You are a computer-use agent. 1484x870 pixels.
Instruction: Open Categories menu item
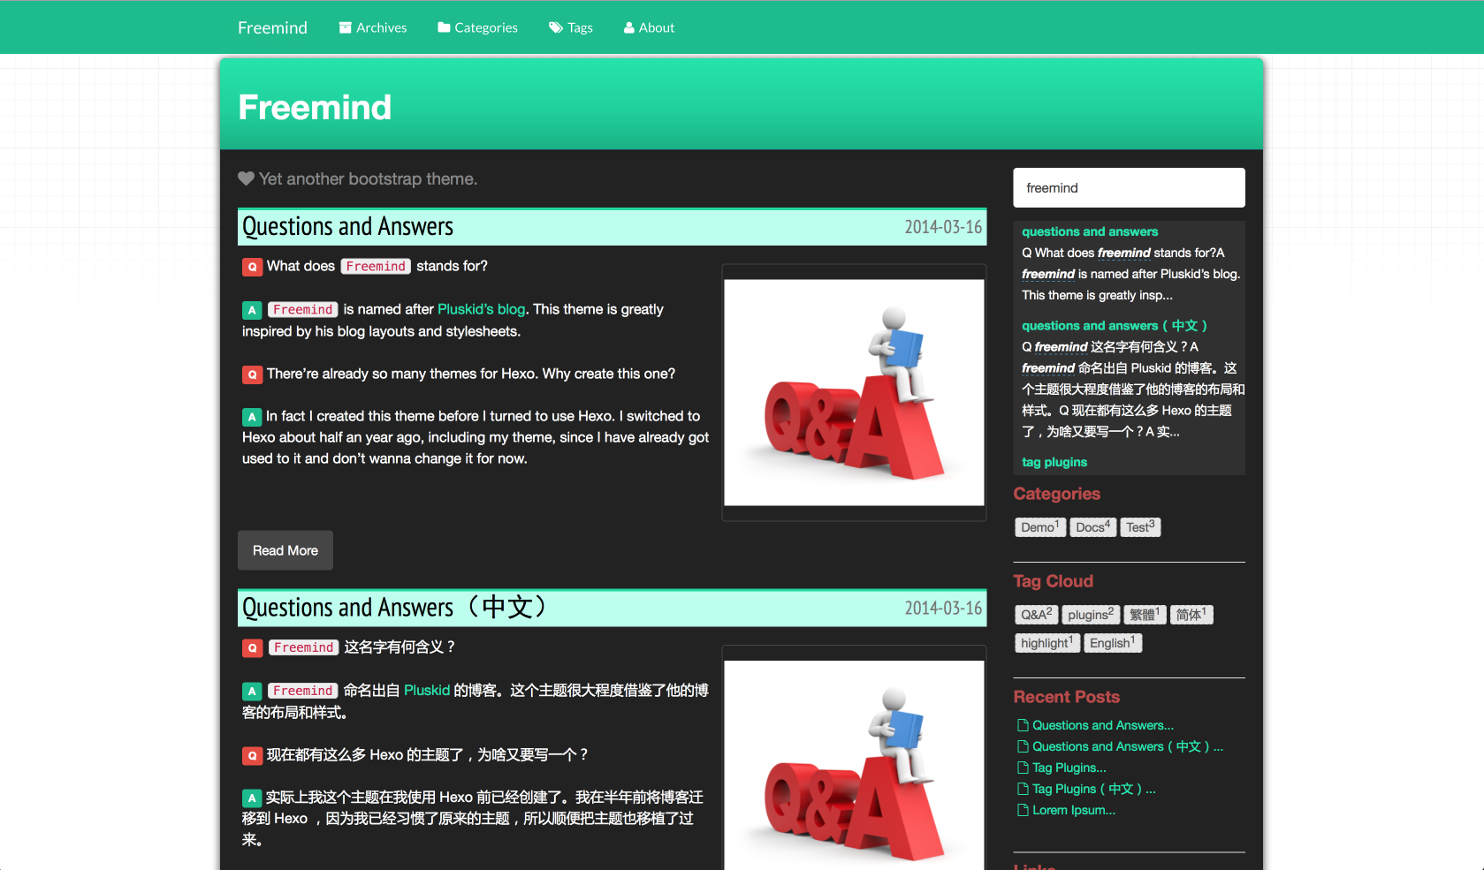(477, 27)
